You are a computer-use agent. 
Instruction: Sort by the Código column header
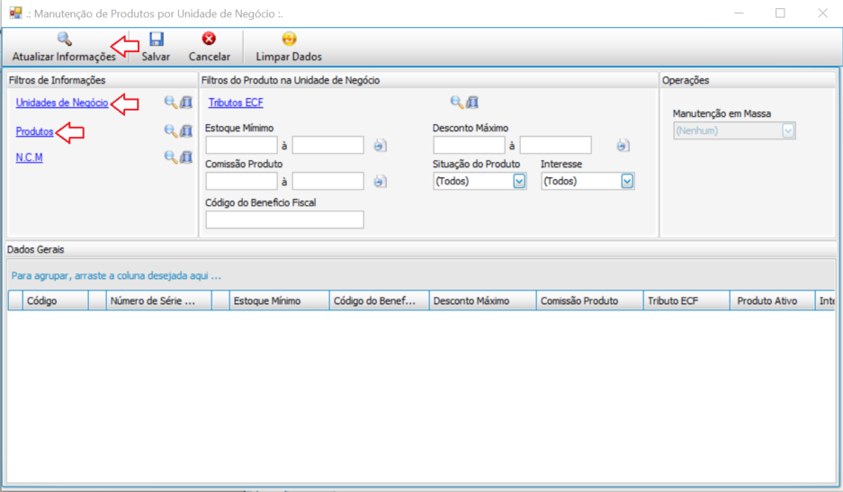coord(56,301)
